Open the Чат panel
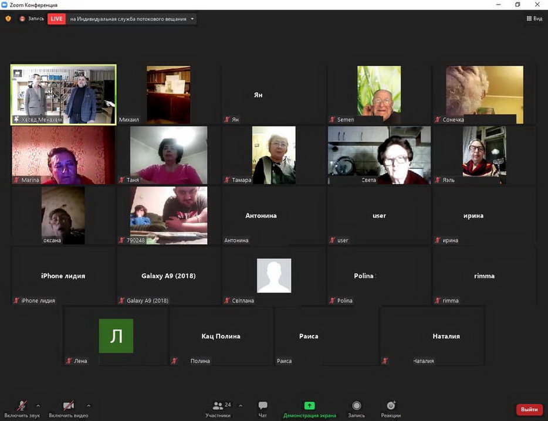 [x=263, y=409]
